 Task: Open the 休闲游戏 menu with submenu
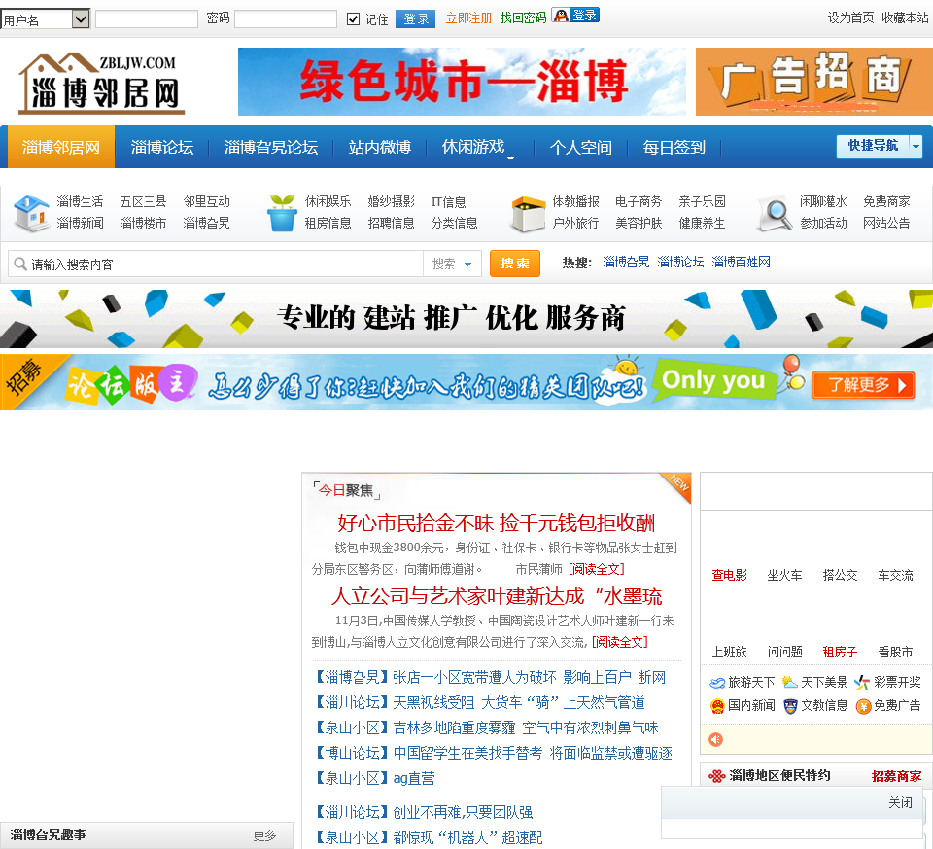(x=475, y=147)
